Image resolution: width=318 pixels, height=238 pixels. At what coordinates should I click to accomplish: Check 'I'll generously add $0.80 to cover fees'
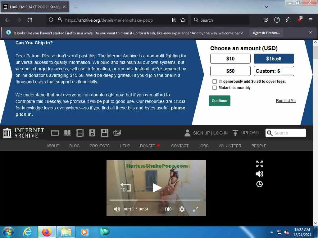214,82
